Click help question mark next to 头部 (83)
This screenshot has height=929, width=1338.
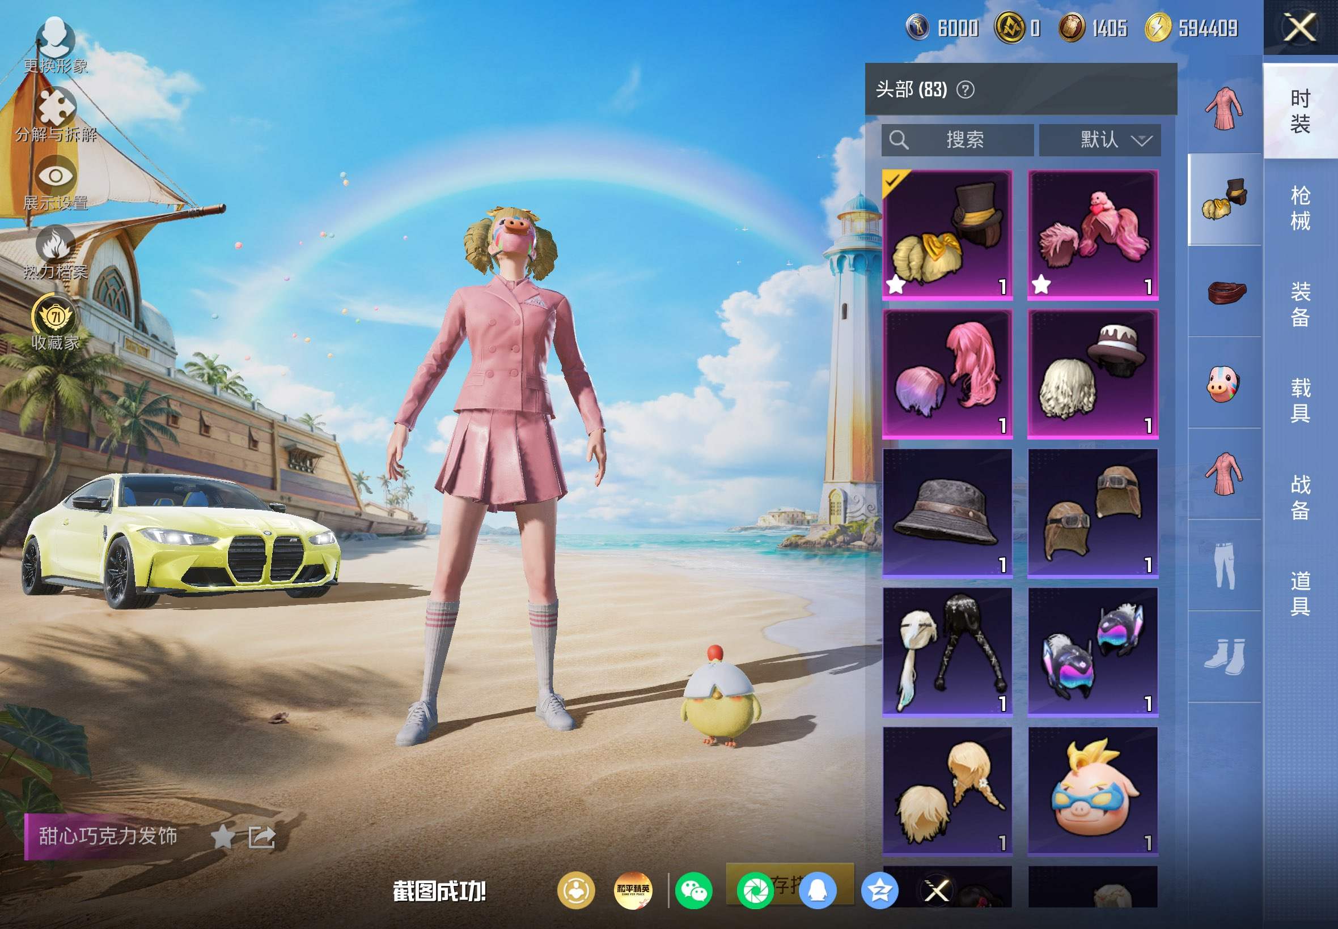pos(965,90)
